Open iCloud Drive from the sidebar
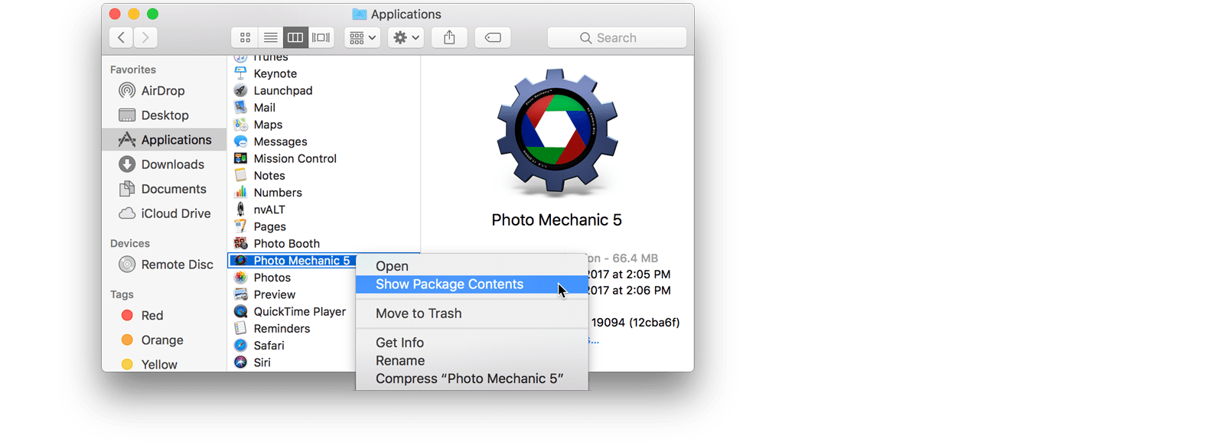1209x442 pixels. tap(164, 213)
